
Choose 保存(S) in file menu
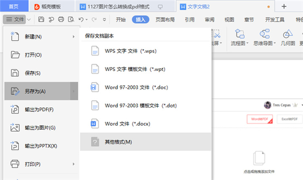coord(41,73)
